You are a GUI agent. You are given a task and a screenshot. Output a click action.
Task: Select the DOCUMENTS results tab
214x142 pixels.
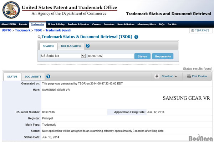pyautogui.click(x=33, y=77)
